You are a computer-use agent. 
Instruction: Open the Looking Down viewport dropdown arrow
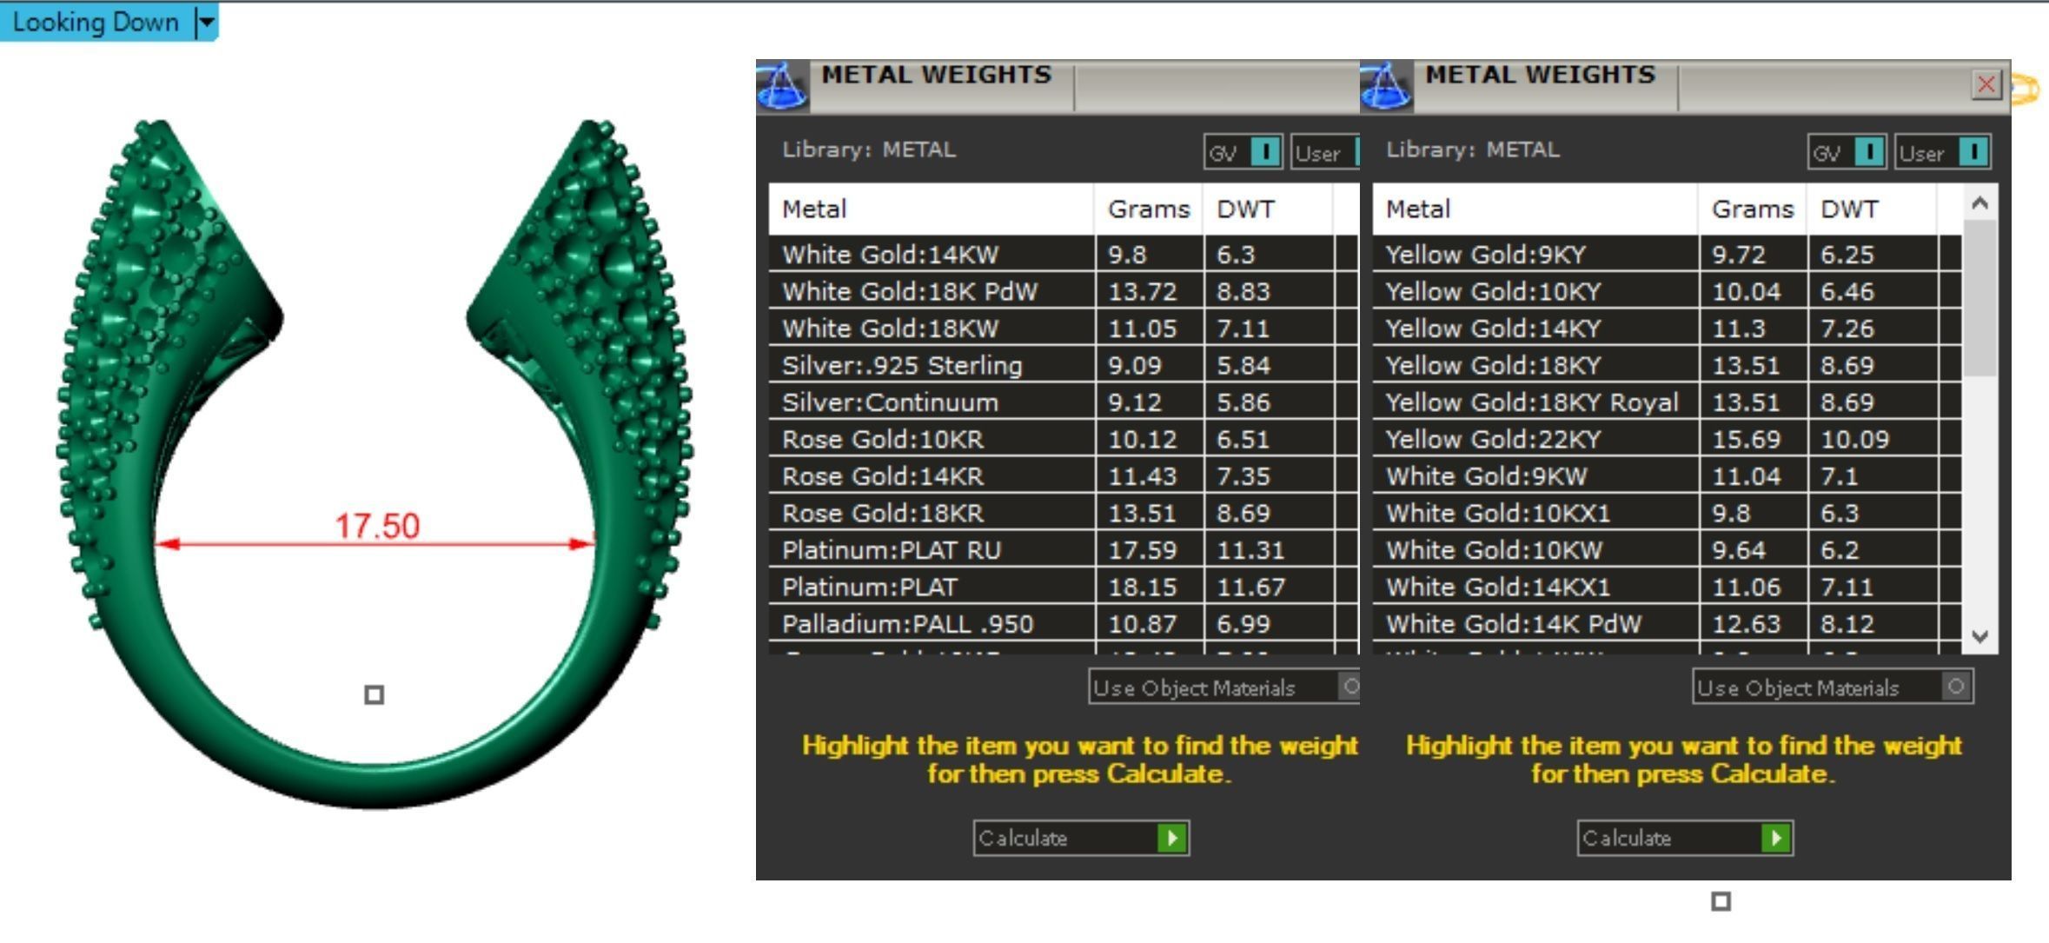pyautogui.click(x=207, y=23)
